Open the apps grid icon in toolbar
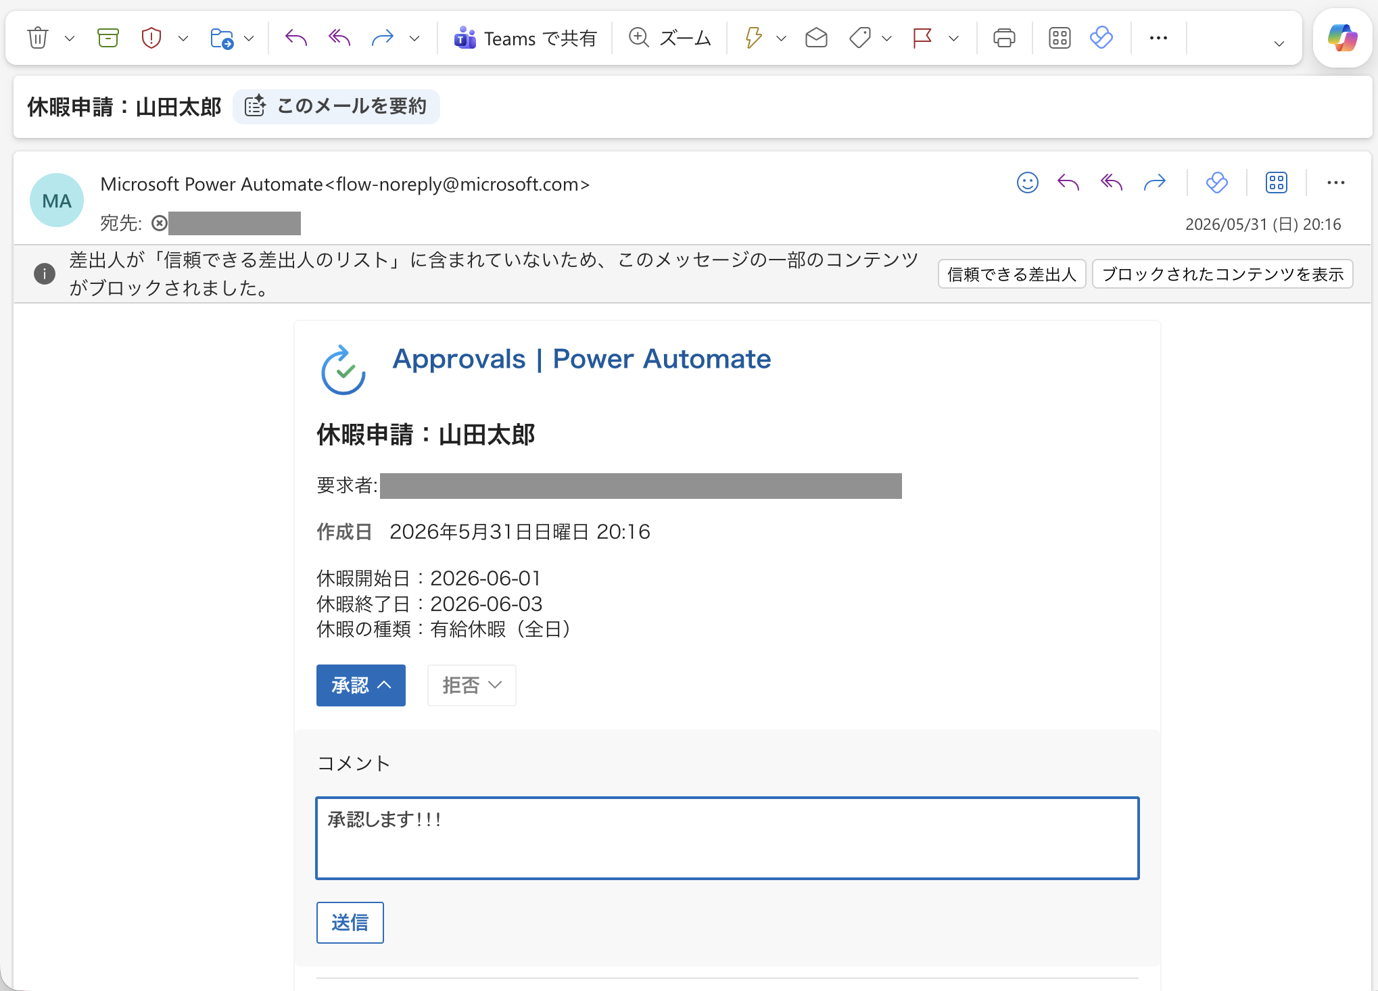Screen dimensions: 1378x991 point(1060,38)
